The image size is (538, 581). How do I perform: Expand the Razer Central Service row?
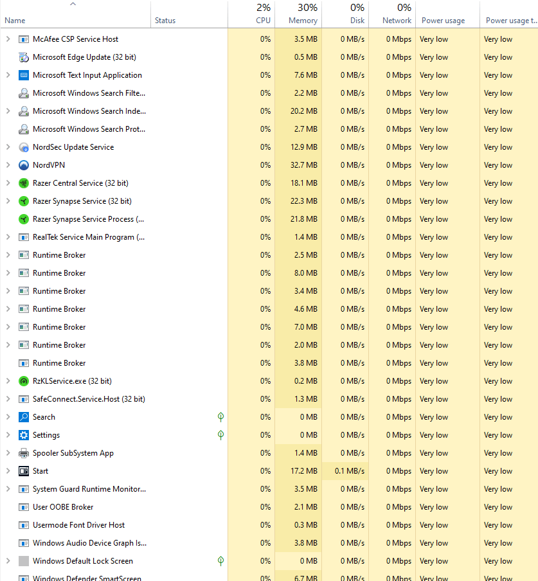coord(8,183)
